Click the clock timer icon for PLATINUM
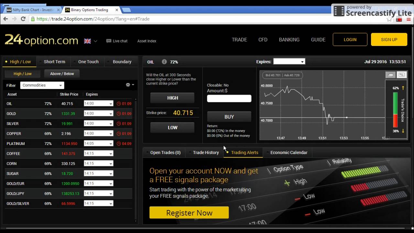Viewport: 414px width, 233px height. (118, 144)
